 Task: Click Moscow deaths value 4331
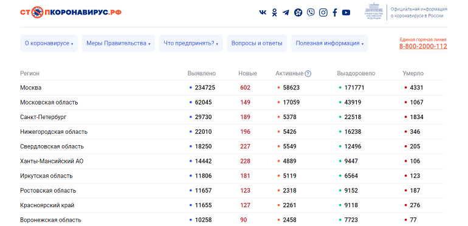(x=417, y=87)
